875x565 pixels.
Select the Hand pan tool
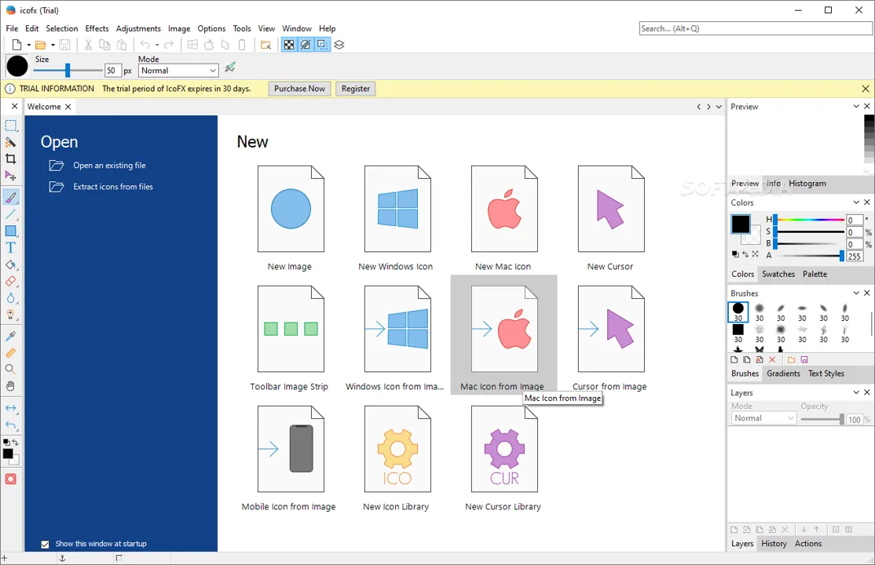[10, 386]
